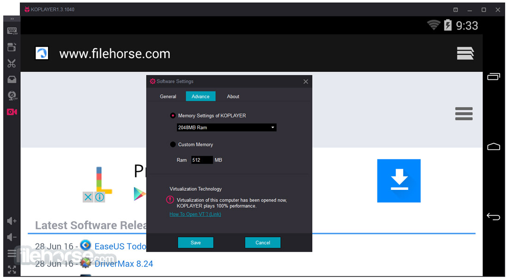508x279 pixels.
Task: Tap the Android home button
Action: (493, 146)
